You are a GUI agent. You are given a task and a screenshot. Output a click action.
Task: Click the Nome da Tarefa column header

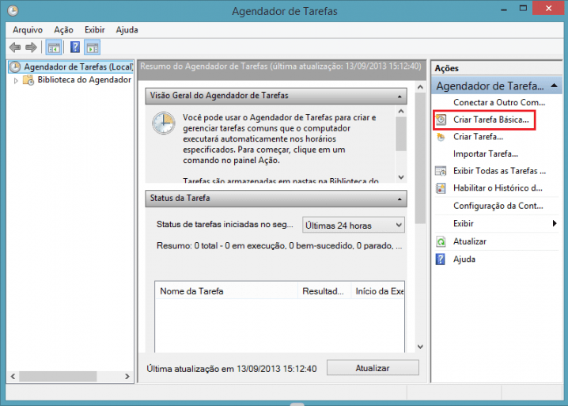tap(226, 291)
